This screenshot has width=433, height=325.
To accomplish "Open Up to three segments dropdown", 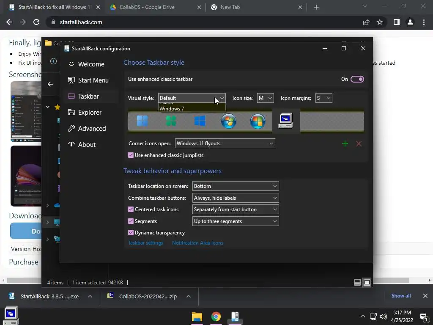I will [x=236, y=221].
